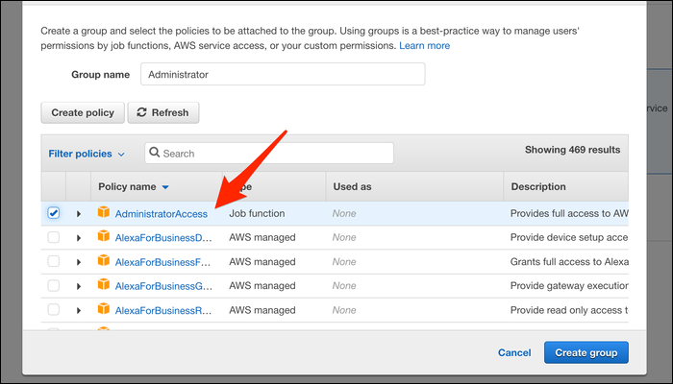673x384 pixels.
Task: Click 'Provide read only access t' description
Action: [x=569, y=310]
